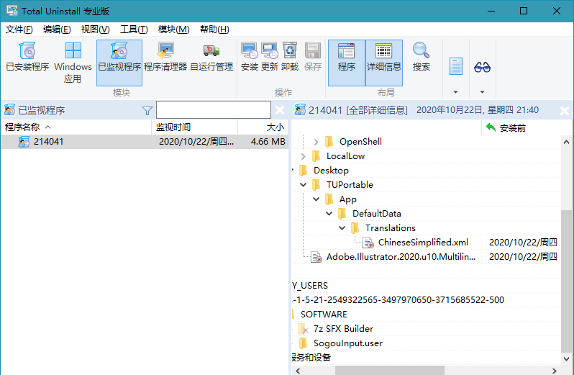Collapse the TUPortable folder
Image resolution: width=574 pixels, height=375 pixels.
[303, 185]
